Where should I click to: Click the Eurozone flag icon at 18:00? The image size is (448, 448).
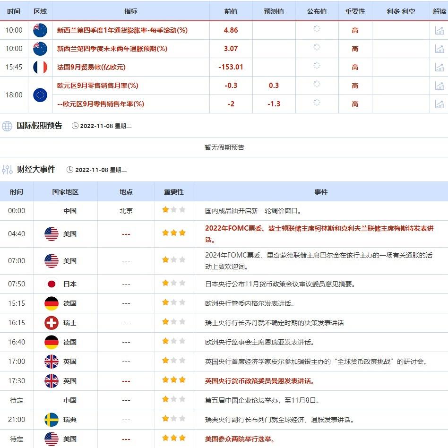click(40, 95)
